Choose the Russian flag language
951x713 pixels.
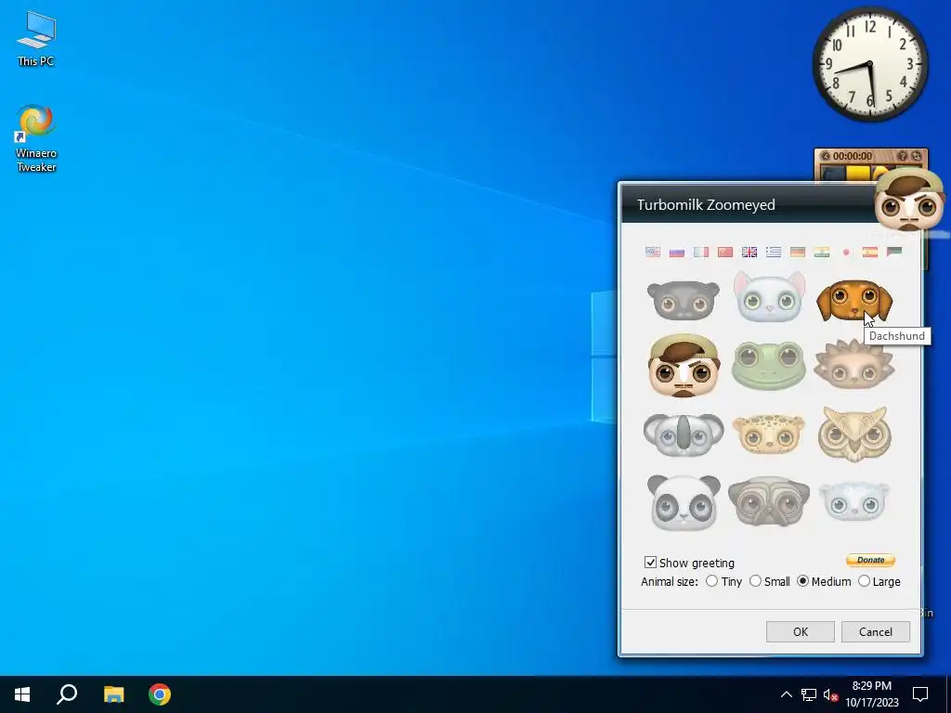677,252
